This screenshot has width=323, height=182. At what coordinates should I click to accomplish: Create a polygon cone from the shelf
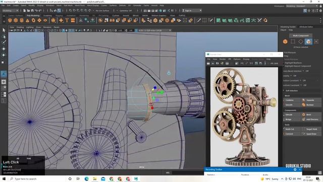28,20
